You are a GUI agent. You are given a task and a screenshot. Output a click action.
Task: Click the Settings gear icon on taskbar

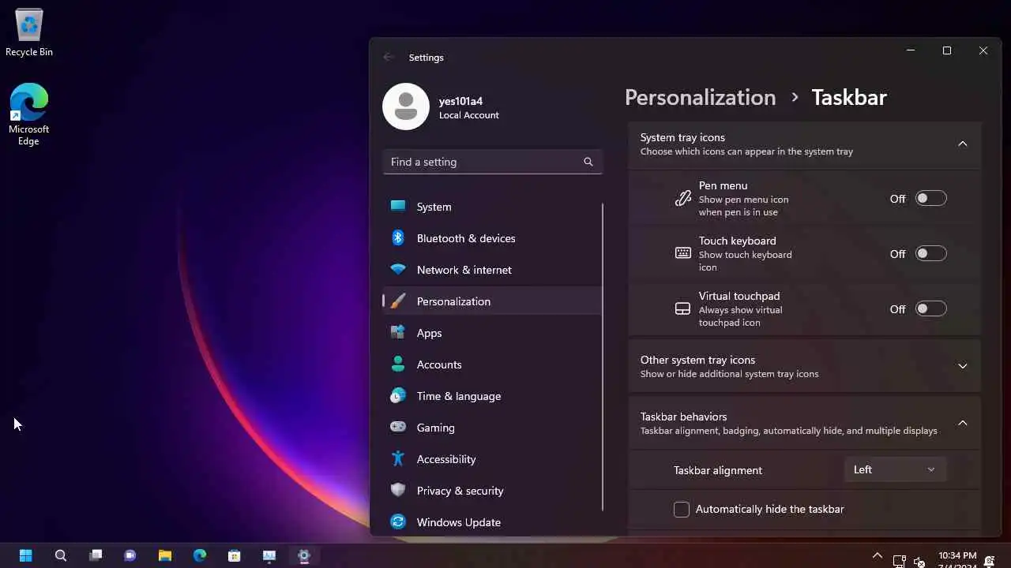coord(304,555)
